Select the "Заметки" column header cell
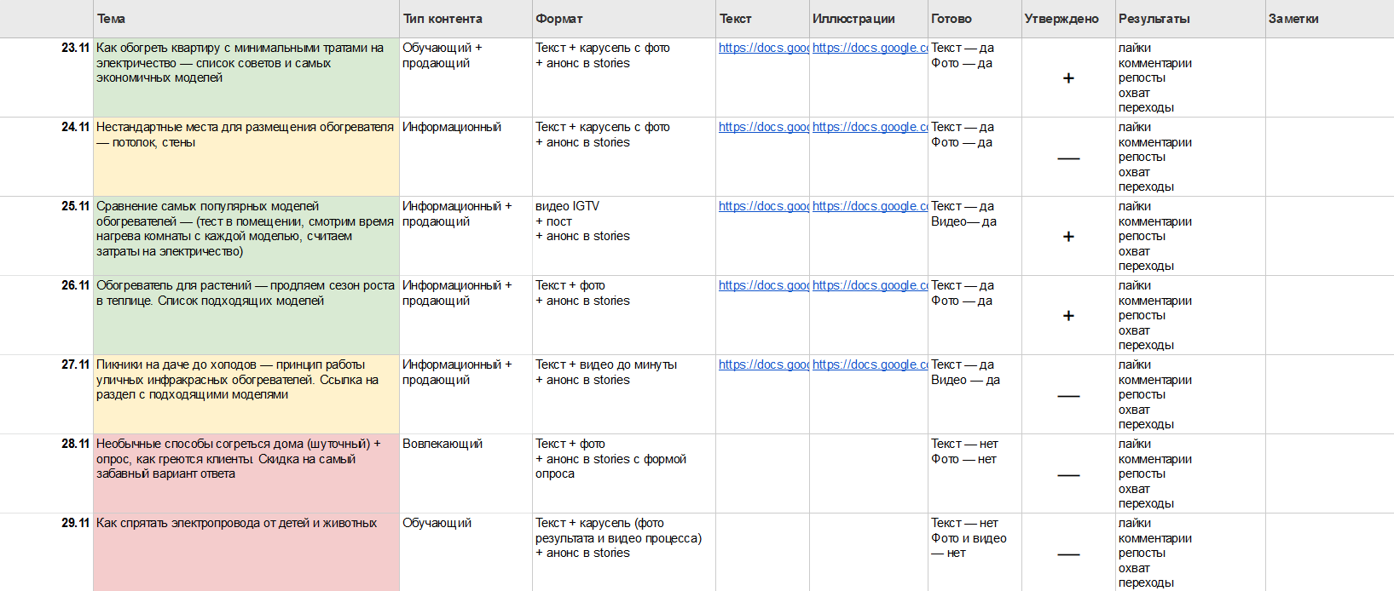The image size is (1394, 591). 1328,19
